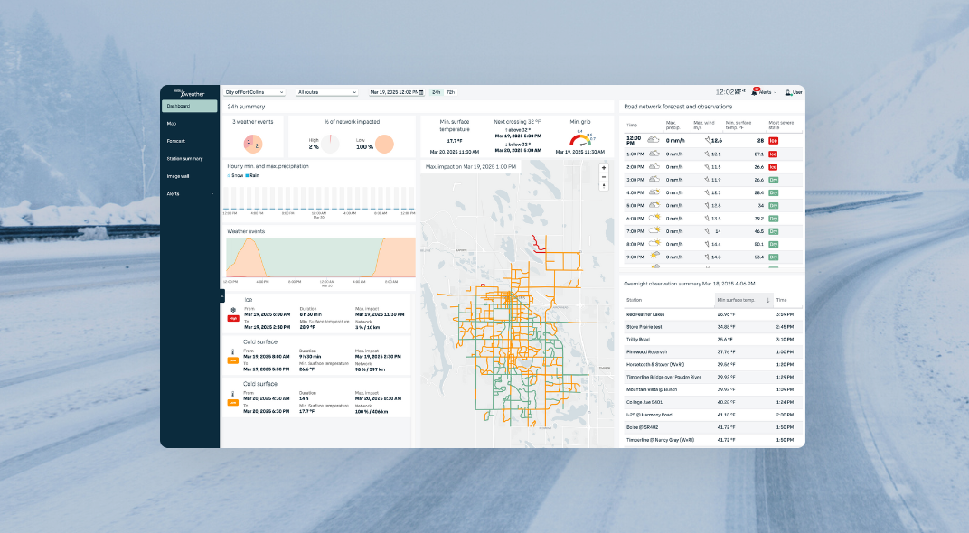Click the snowflake icon of Ice event
969x533 pixels.
point(233,310)
